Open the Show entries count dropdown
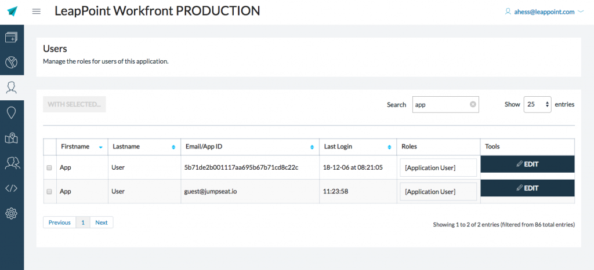 (x=538, y=104)
